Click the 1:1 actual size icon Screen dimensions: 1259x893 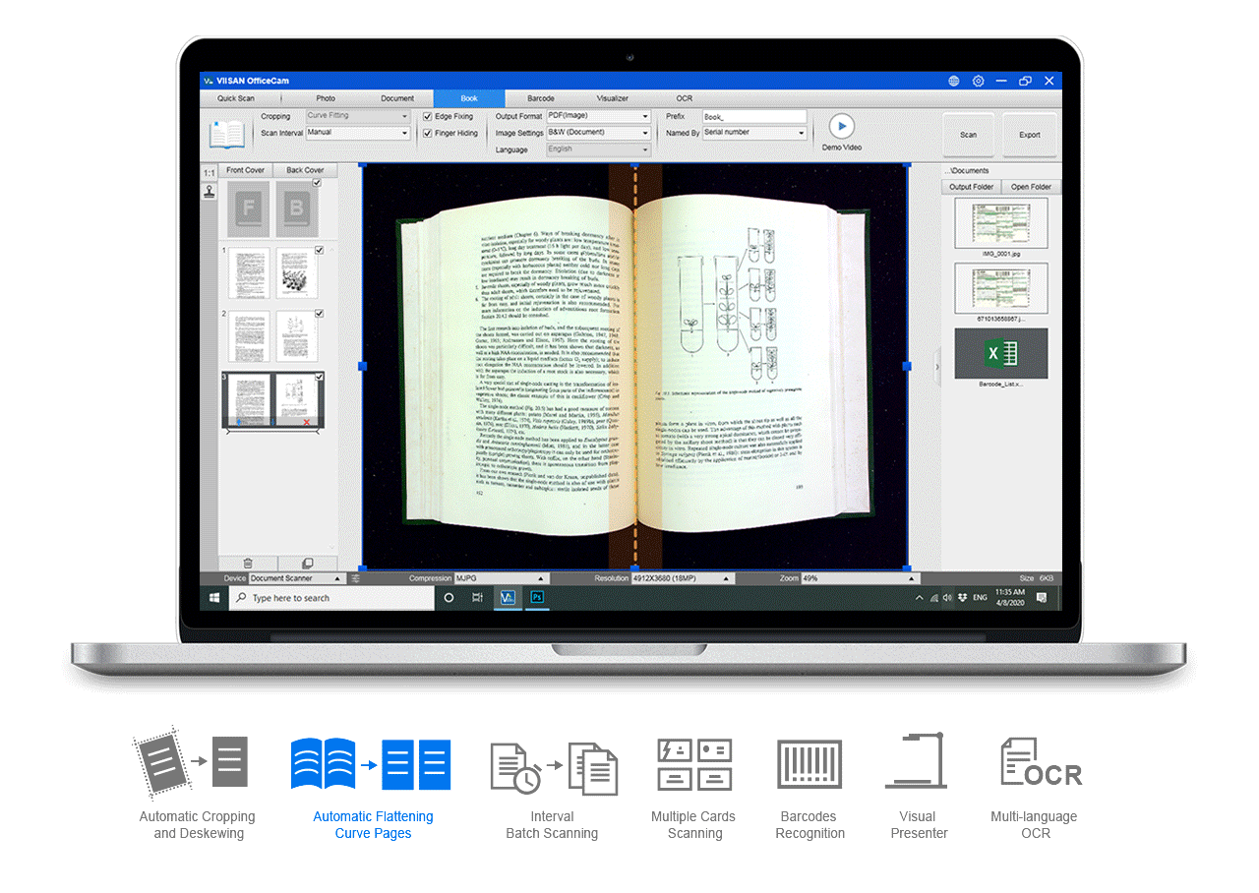209,173
